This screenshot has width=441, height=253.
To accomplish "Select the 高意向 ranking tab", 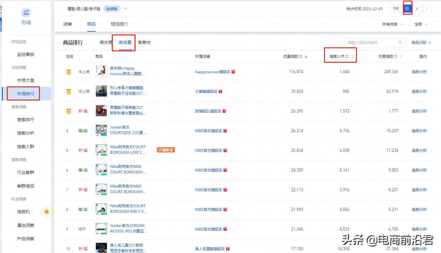I will point(144,42).
